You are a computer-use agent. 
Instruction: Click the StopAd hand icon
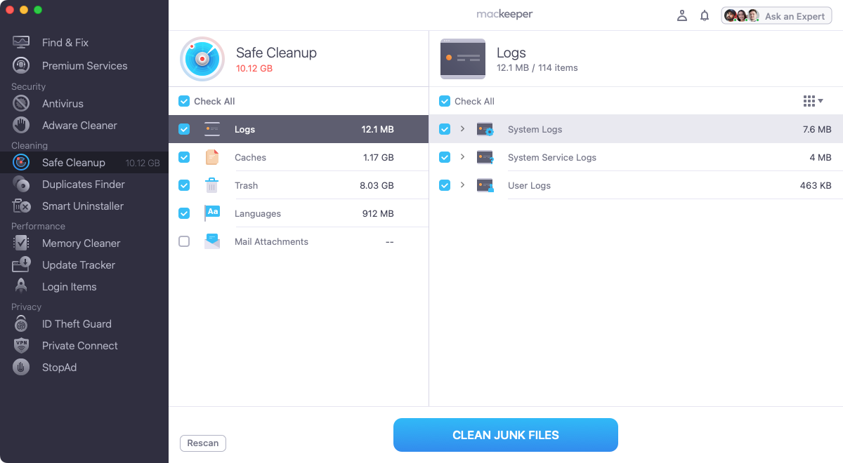(21, 367)
